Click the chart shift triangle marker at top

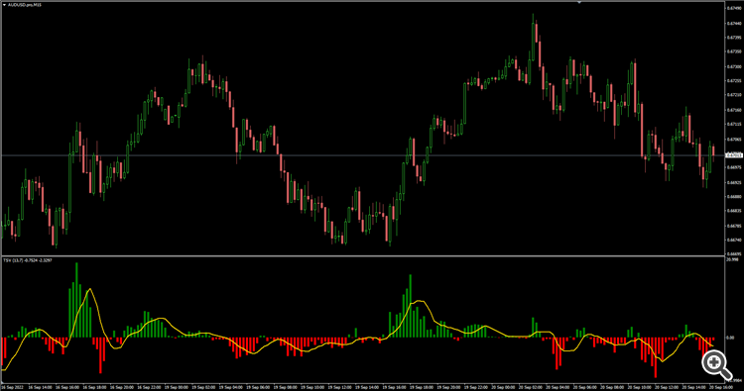pyautogui.click(x=579, y=2)
